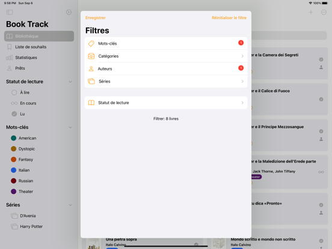Expand Séries with its chevron
Image resolution: width=332 pixels, height=249 pixels.
pyautogui.click(x=242, y=81)
